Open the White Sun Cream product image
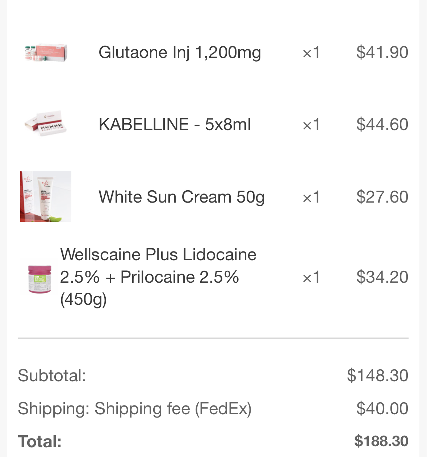Image resolution: width=427 pixels, height=457 pixels. coord(46,196)
